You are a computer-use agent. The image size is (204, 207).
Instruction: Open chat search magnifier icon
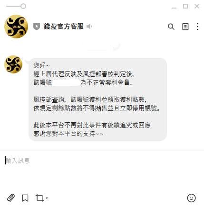(171, 27)
